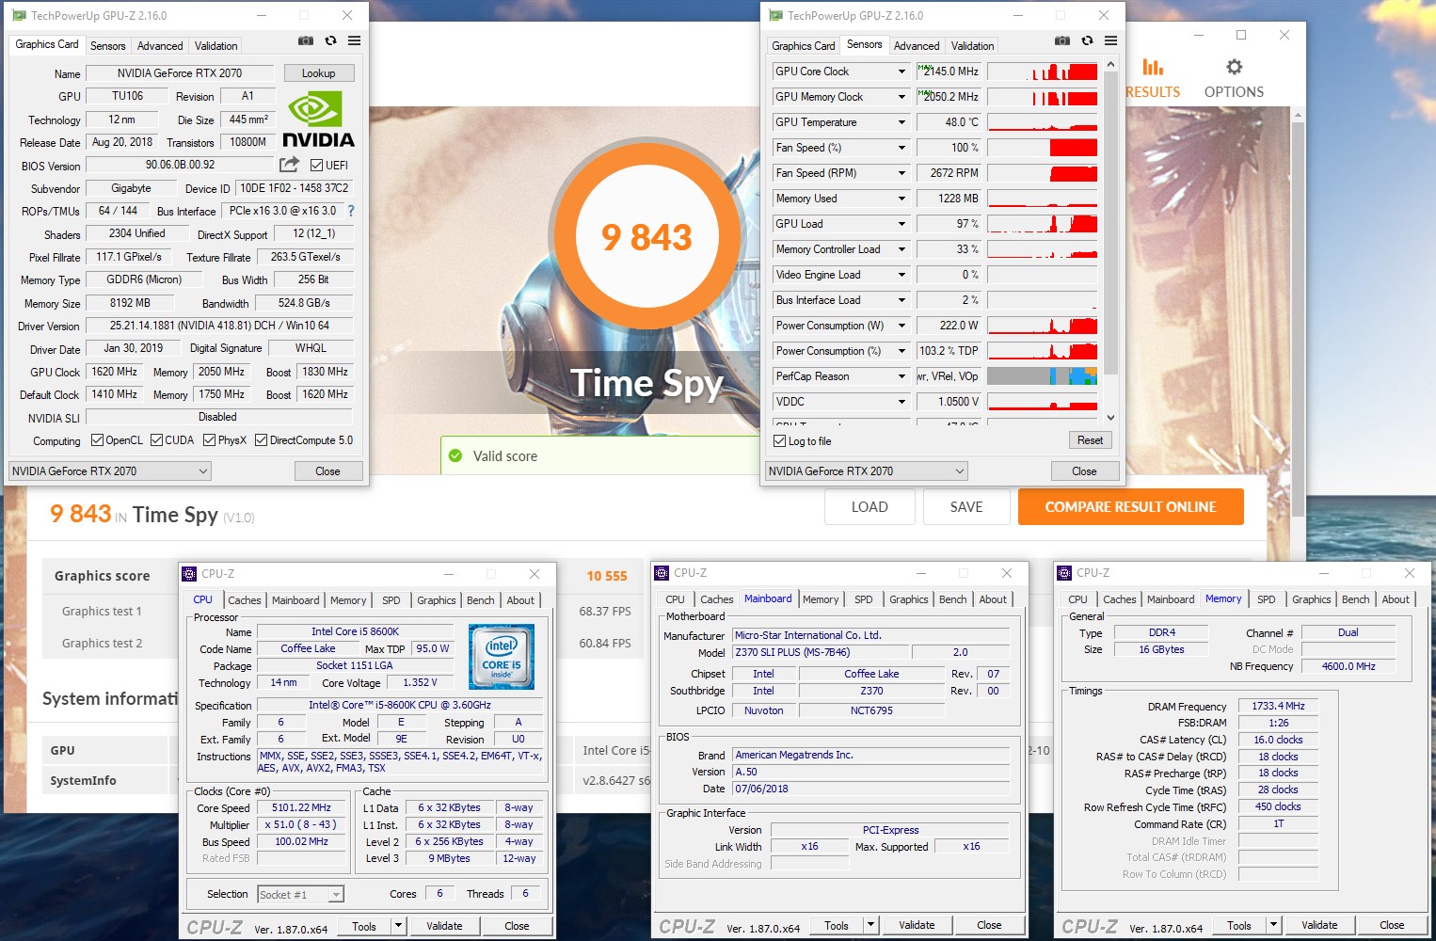
Task: Click the Lookup button in GPU-Z
Action: pyautogui.click(x=318, y=73)
